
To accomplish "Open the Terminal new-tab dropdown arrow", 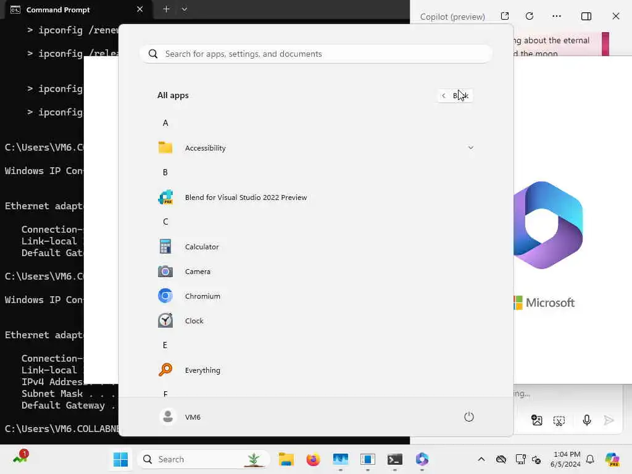I will [184, 9].
